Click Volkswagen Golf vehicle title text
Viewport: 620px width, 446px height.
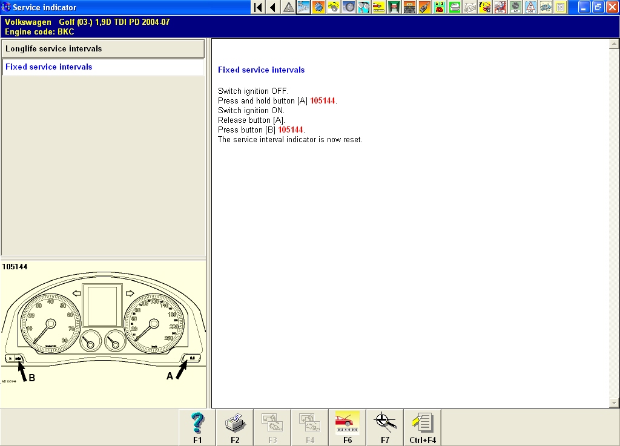click(87, 22)
